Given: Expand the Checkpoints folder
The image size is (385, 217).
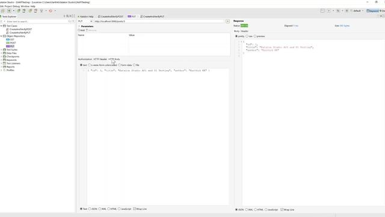Looking at the screenshot, I should coord(1,57).
